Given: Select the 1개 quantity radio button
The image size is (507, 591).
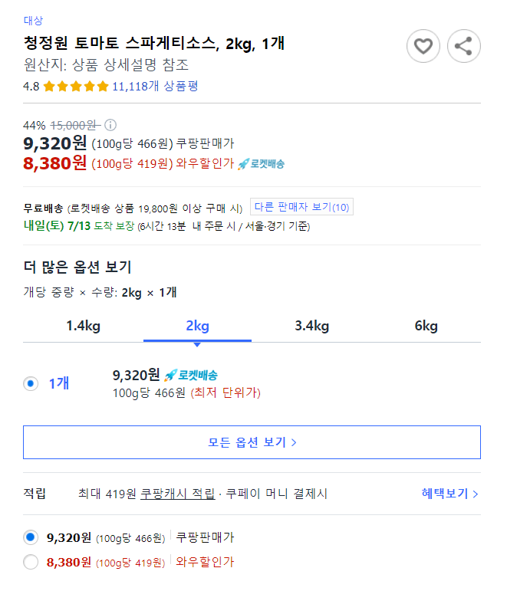Looking at the screenshot, I should 31,384.
